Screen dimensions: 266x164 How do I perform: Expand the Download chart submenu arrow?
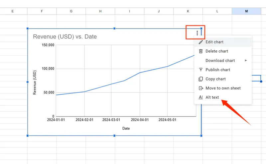[x=246, y=60]
